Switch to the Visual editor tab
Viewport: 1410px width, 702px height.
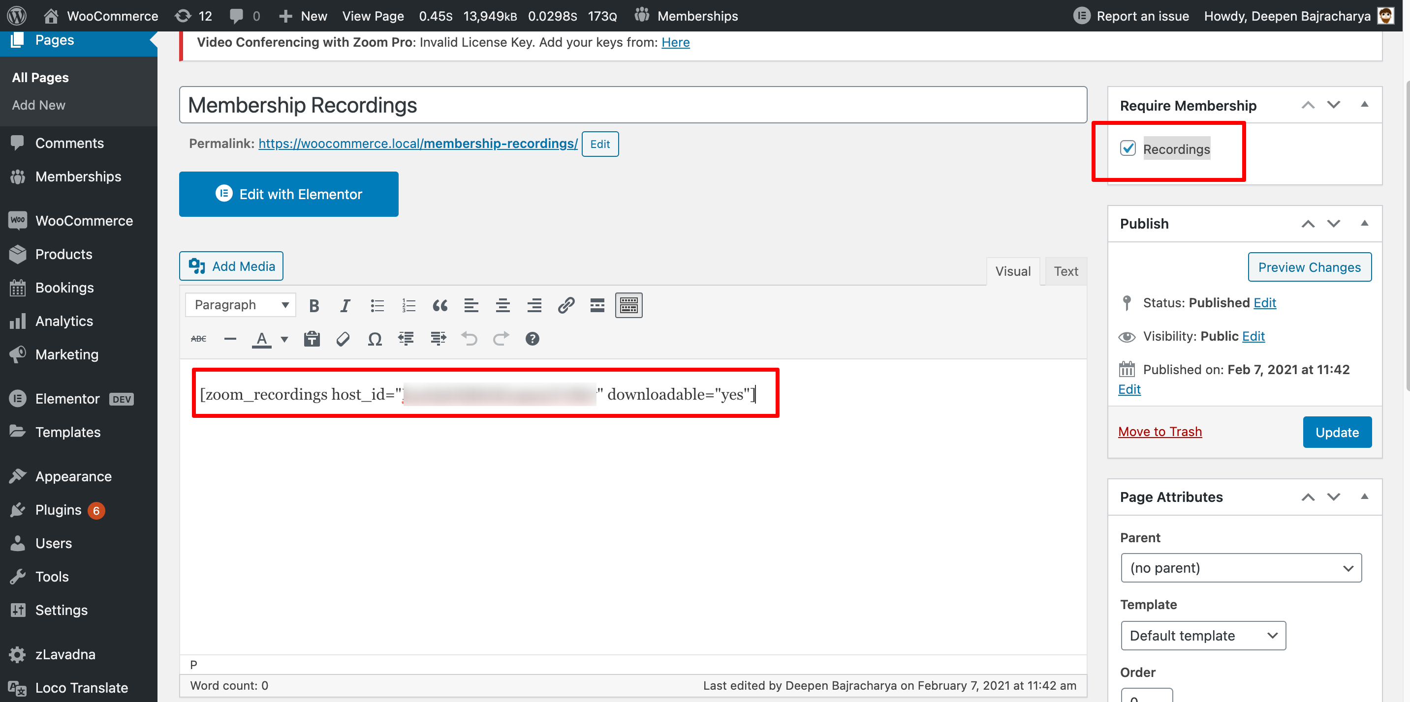click(1013, 271)
